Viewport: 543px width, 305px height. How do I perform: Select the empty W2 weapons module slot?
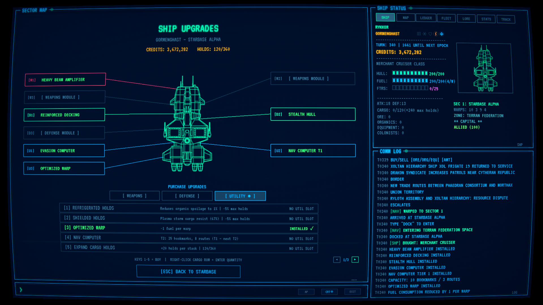coord(313,79)
